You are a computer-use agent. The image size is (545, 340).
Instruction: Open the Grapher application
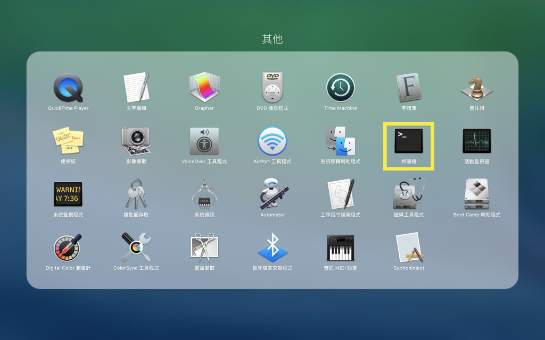(204, 88)
